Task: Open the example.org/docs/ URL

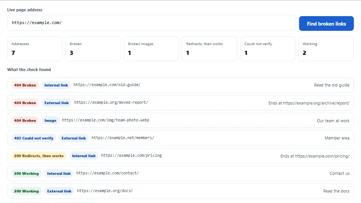Action: tap(105, 191)
